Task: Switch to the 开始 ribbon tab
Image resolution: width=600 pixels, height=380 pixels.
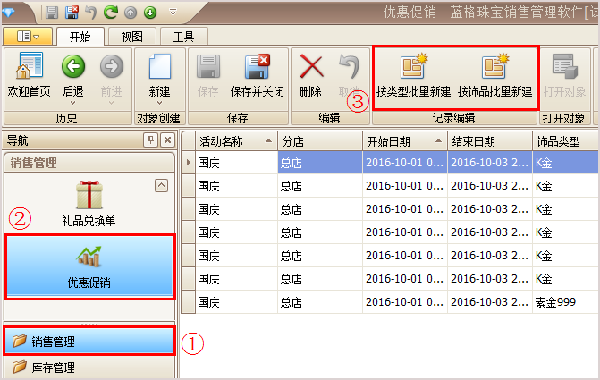Action: click(x=80, y=38)
